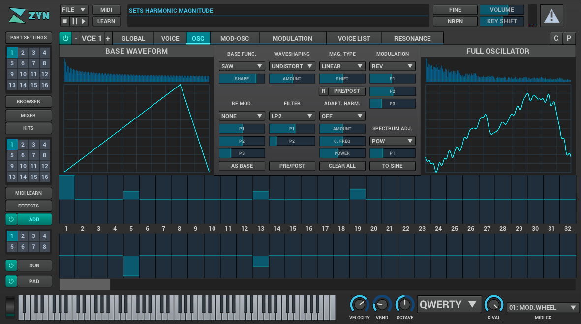Click the TO SINE button
Screen dimensions: 581x324
393,166
